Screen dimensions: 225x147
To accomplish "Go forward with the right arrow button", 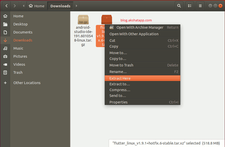I will point(15,6).
